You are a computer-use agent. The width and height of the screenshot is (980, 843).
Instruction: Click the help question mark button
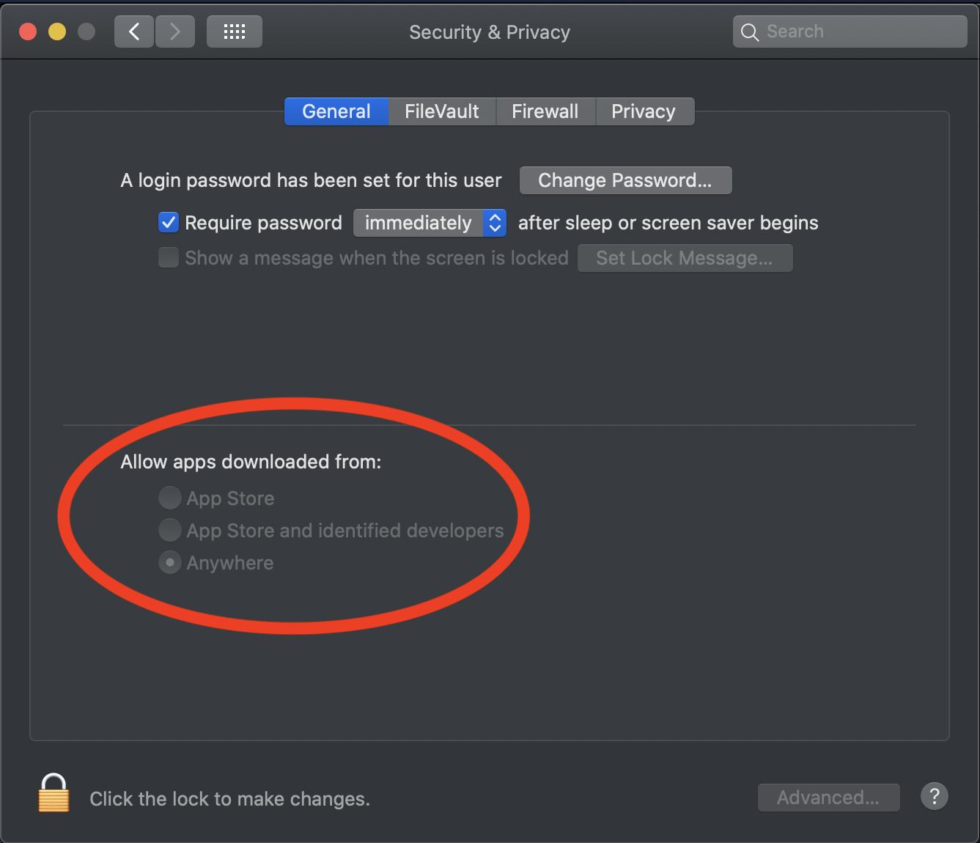click(934, 796)
